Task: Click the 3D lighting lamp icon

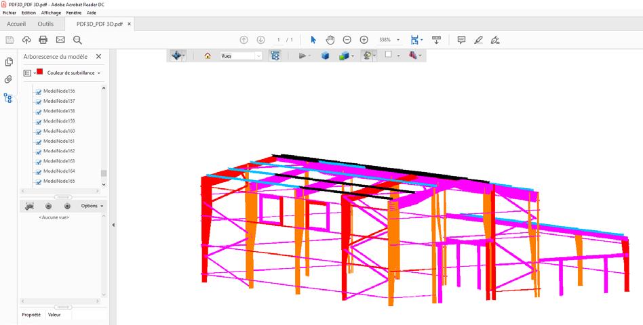Action: [367, 56]
